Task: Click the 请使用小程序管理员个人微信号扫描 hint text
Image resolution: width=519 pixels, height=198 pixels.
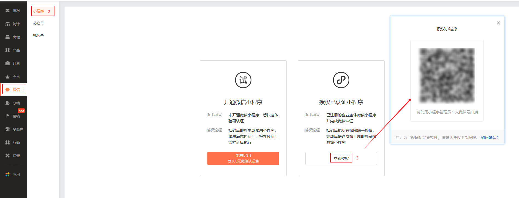Action: (447, 112)
